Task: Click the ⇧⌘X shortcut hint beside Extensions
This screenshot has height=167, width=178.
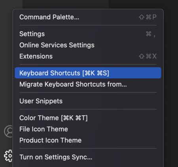Action: pyautogui.click(x=148, y=56)
